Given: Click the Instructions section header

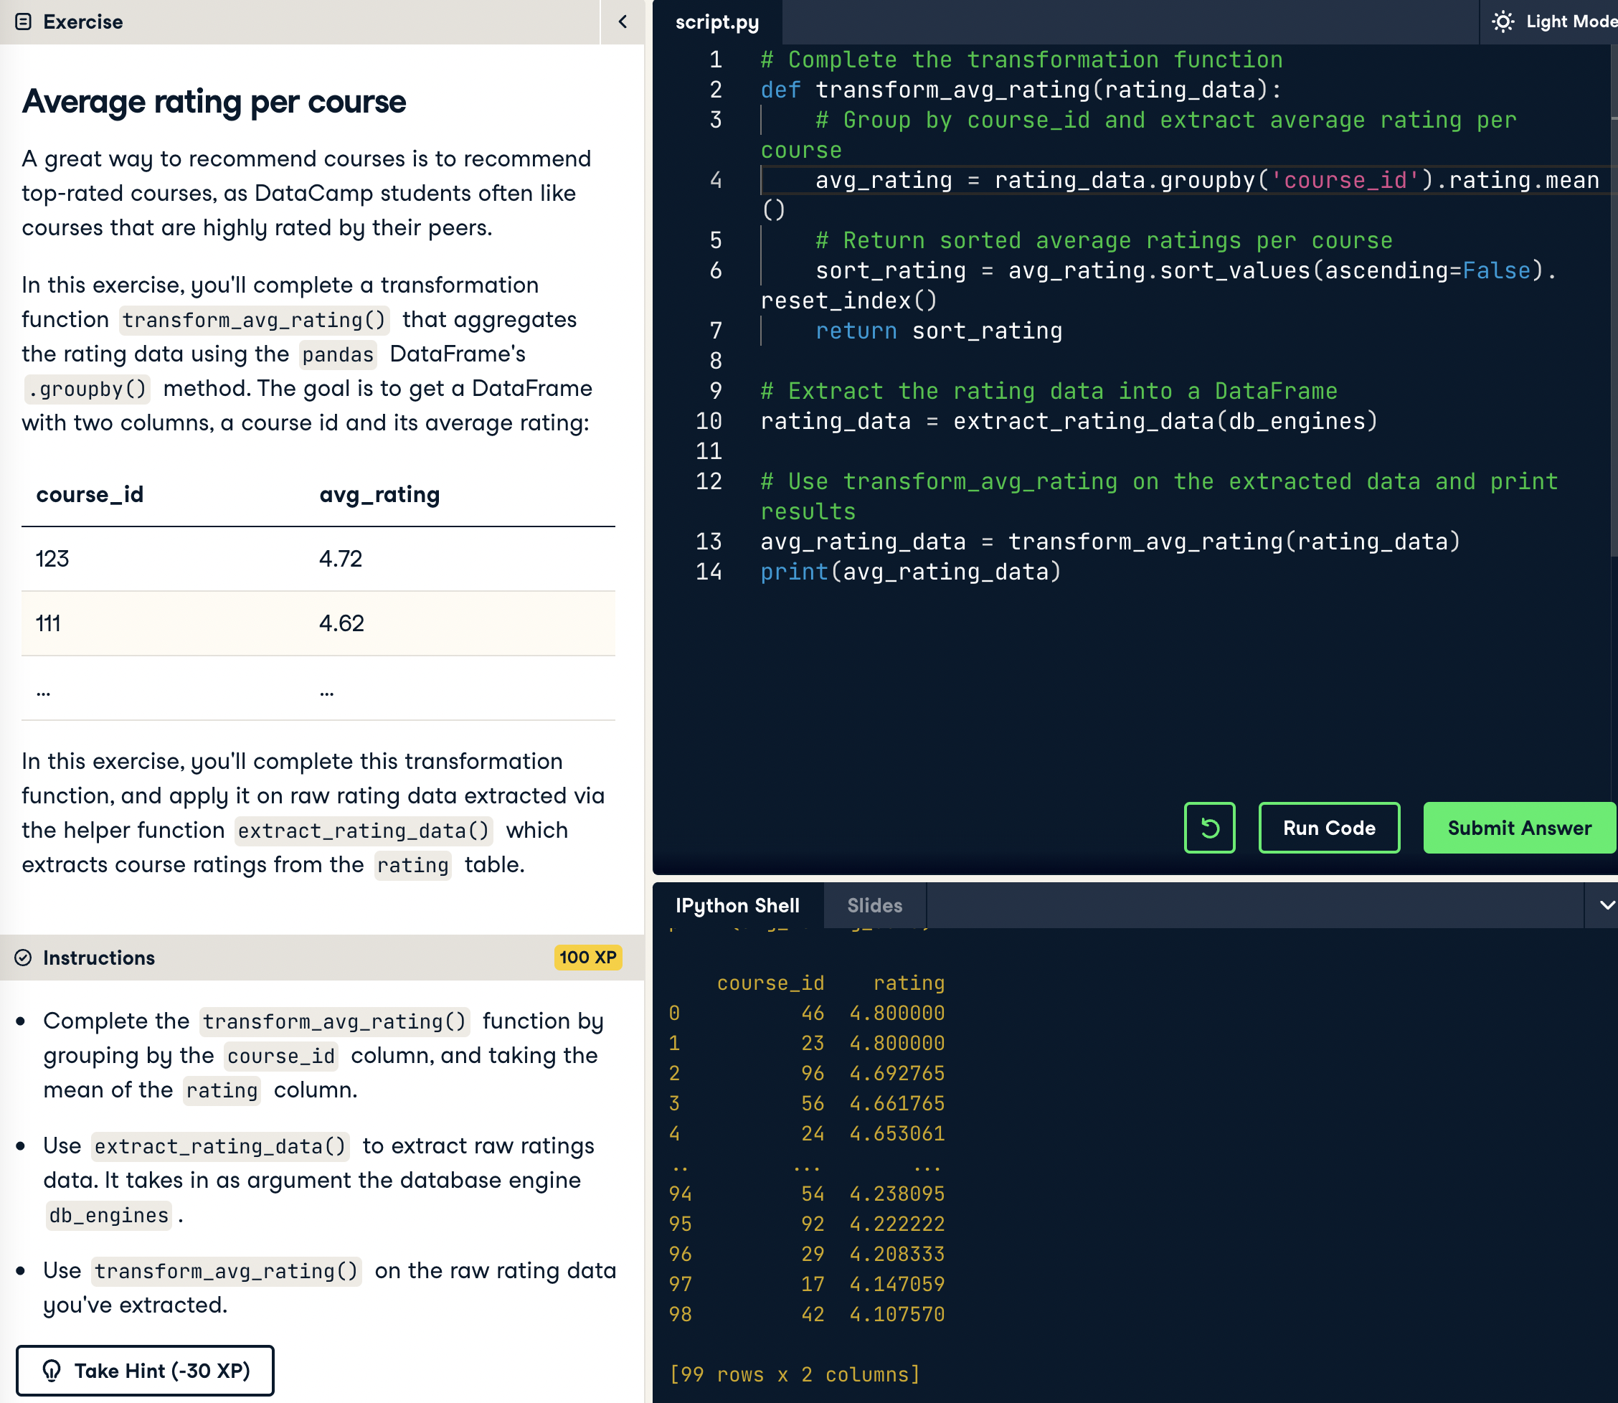Looking at the screenshot, I should pyautogui.click(x=100, y=958).
